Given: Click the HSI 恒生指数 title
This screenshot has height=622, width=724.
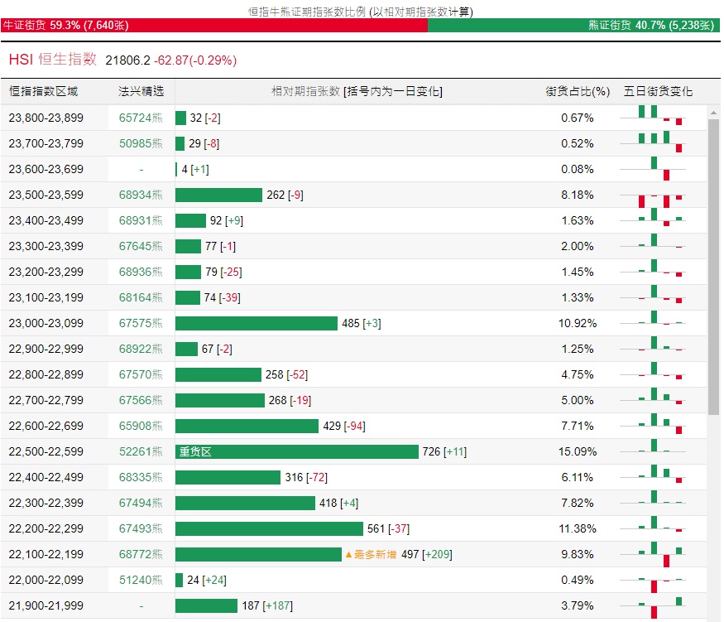Looking at the screenshot, I should (52, 60).
